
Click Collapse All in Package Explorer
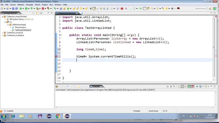[33, 13]
